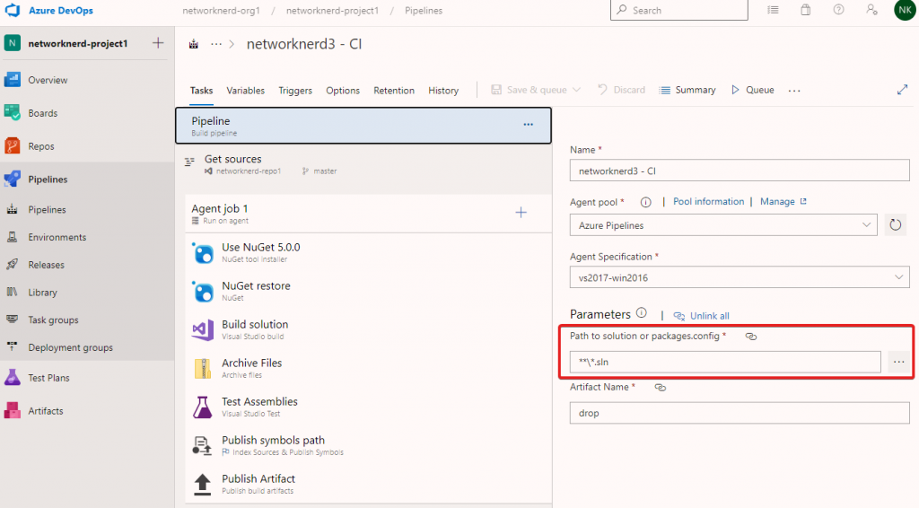Select the Archive Files task
Screen dimensions: 919x508
(368, 369)
